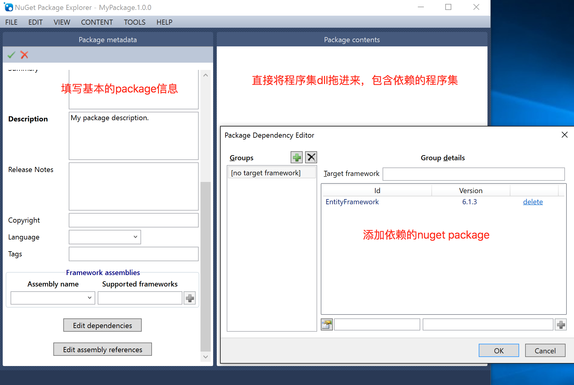Minimize the NuGet Package Explorer window

(x=421, y=7)
